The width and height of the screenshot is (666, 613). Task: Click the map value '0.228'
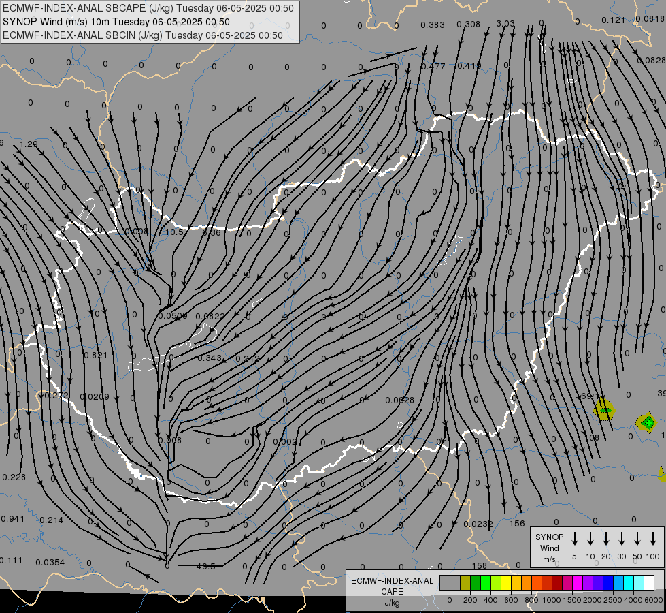(x=14, y=477)
